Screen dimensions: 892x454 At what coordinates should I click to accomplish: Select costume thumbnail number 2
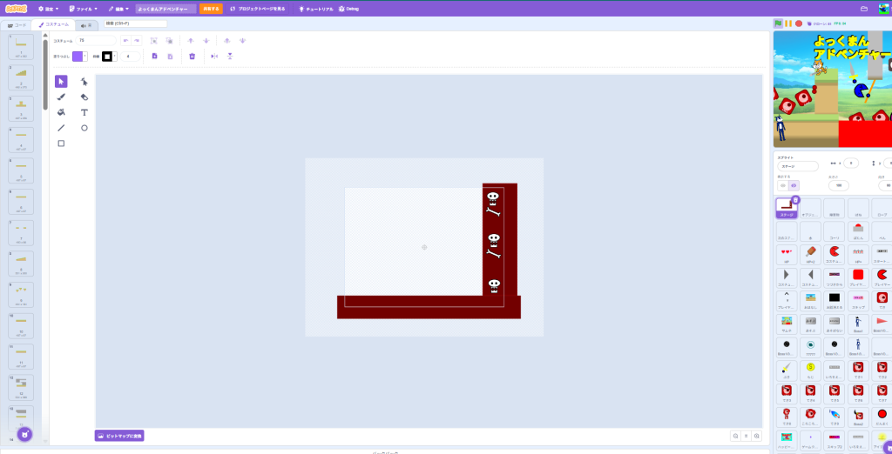tap(21, 77)
